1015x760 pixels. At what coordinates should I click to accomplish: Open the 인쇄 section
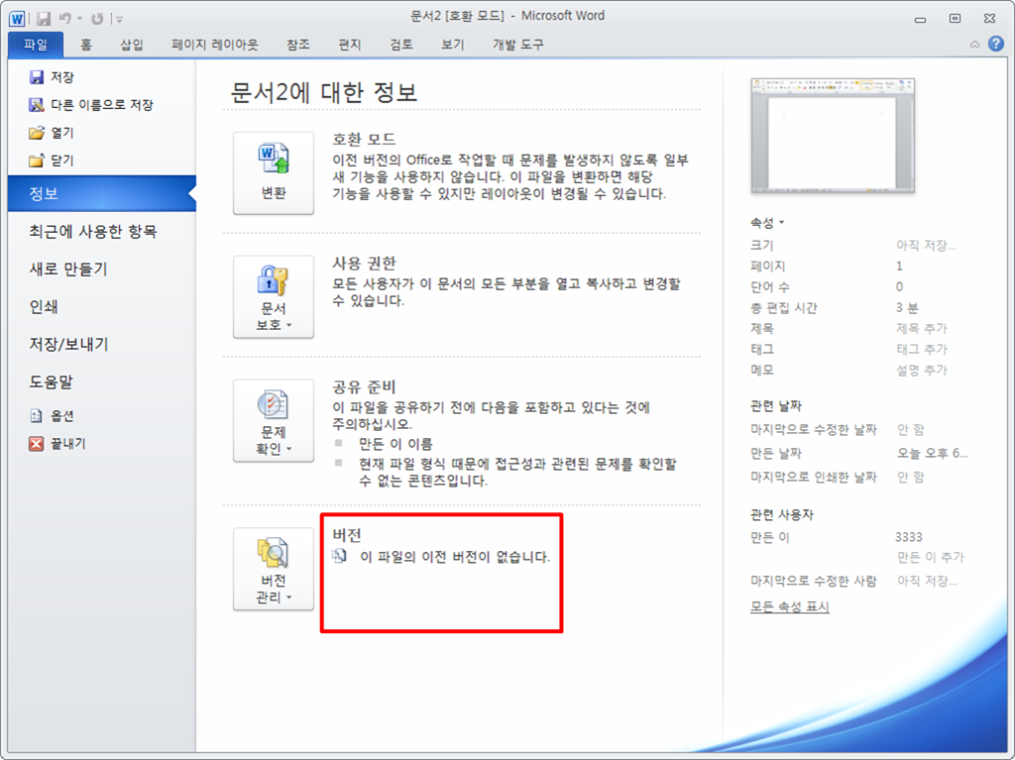[x=44, y=306]
